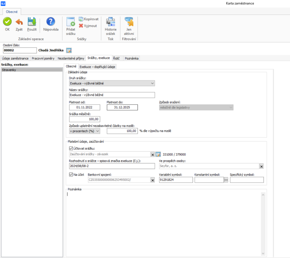Clear the Ve prospěch osoby field
The width and height of the screenshot is (290, 258).
click(261, 166)
